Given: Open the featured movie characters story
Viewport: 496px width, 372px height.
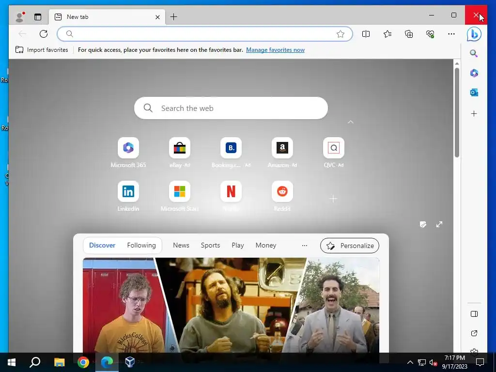Looking at the screenshot, I should 231,305.
